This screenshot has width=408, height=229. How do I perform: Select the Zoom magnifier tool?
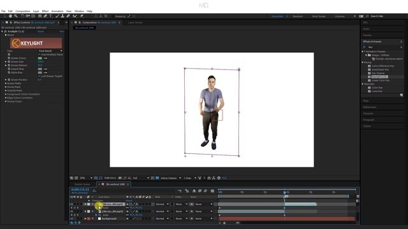pos(16,16)
